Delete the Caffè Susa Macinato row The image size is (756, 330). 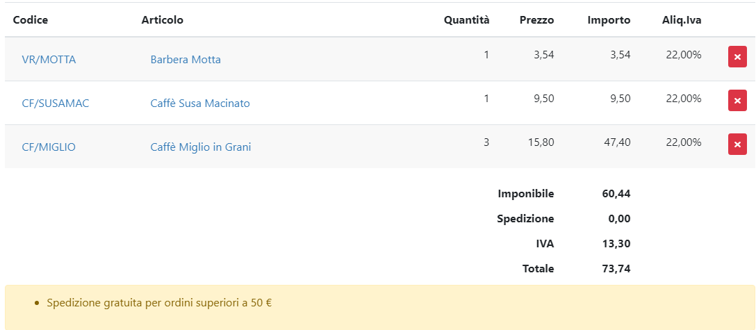pyautogui.click(x=737, y=101)
